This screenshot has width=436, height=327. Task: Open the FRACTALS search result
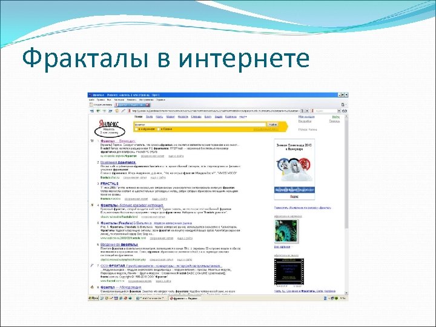click(109, 183)
